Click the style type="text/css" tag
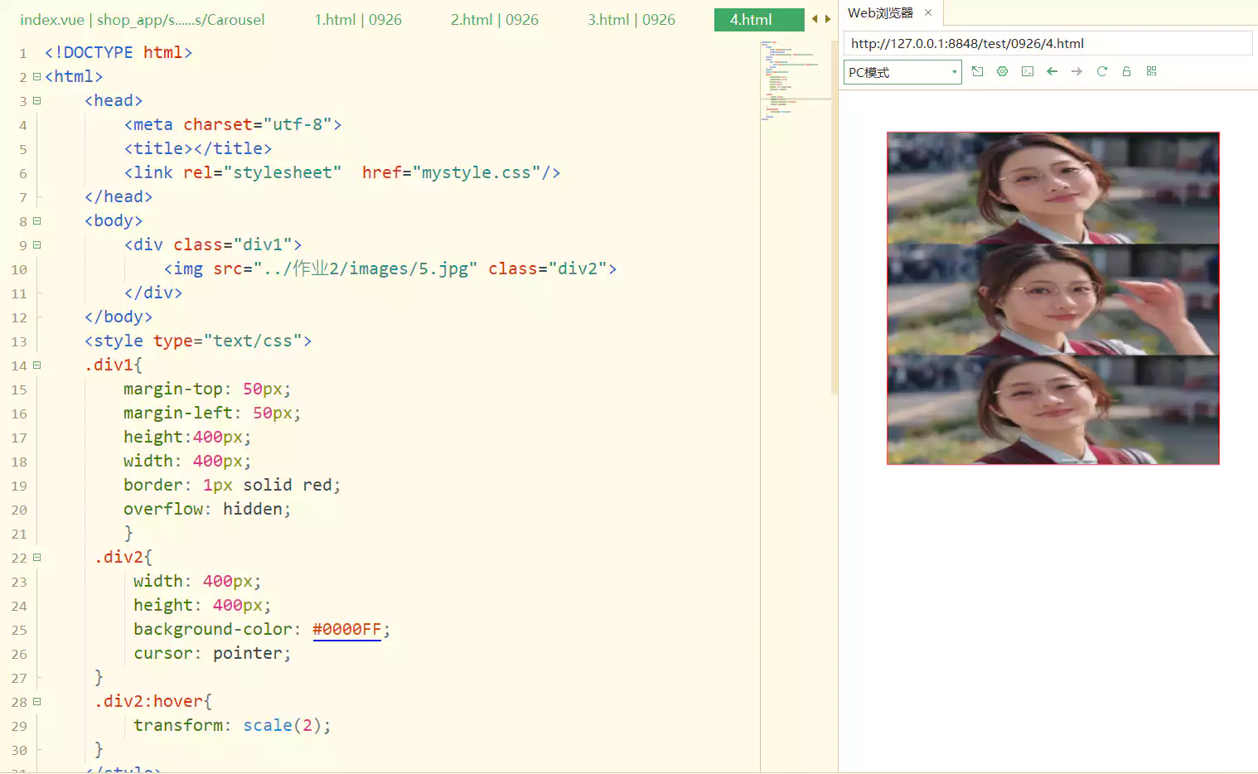 tap(198, 341)
